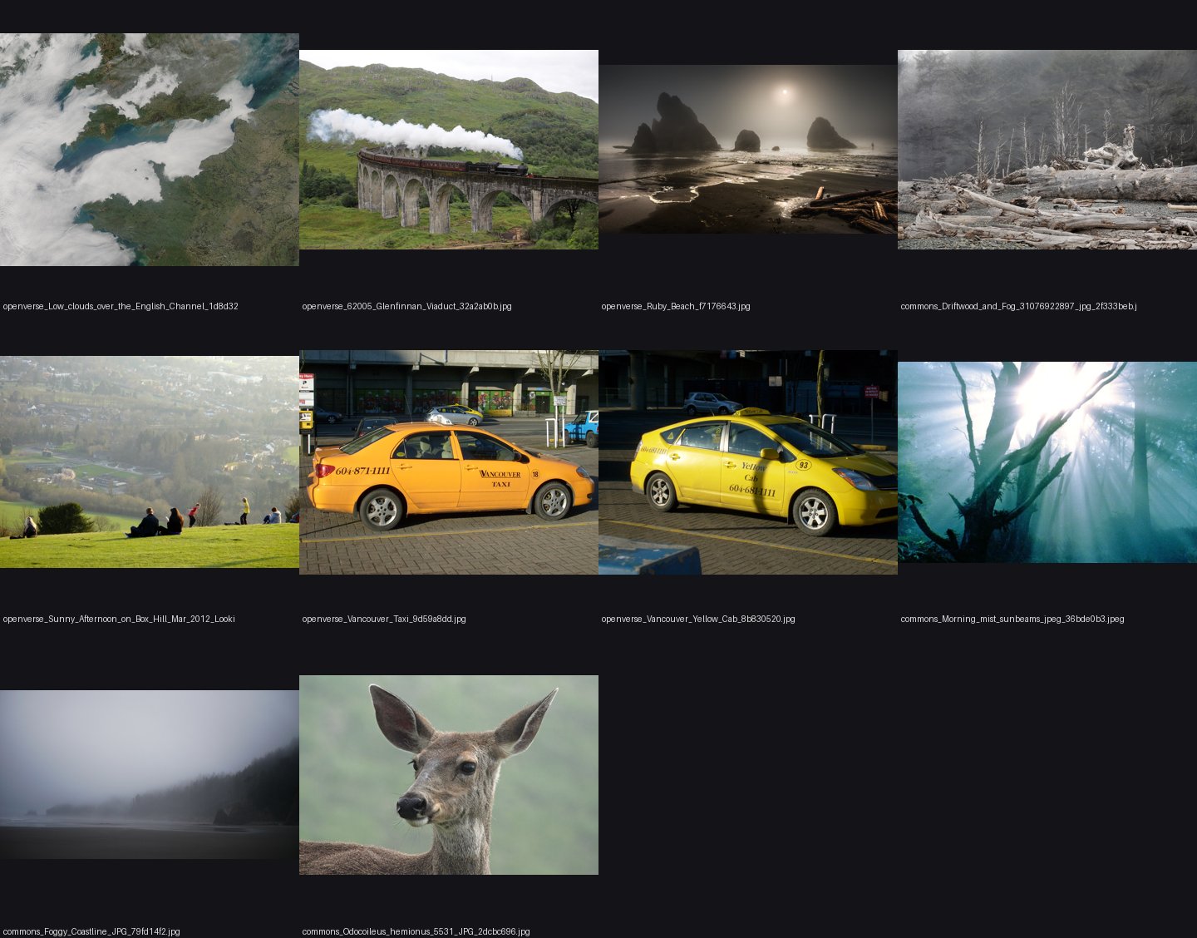Click filename openverse_Vancouver_Taxi_9d59a8dd.jpg
Image resolution: width=1197 pixels, height=938 pixels.
point(384,619)
